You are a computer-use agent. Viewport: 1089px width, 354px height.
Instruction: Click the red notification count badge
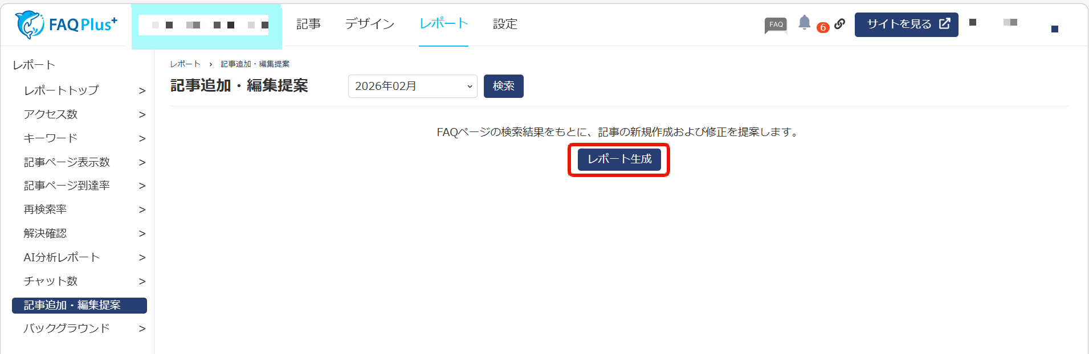point(822,27)
